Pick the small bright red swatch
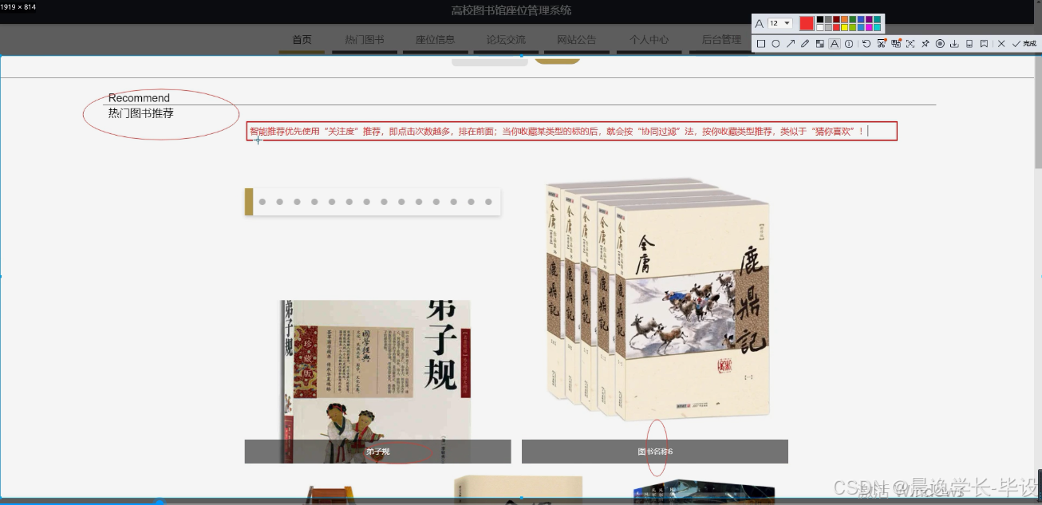This screenshot has width=1042, height=505. click(x=836, y=27)
